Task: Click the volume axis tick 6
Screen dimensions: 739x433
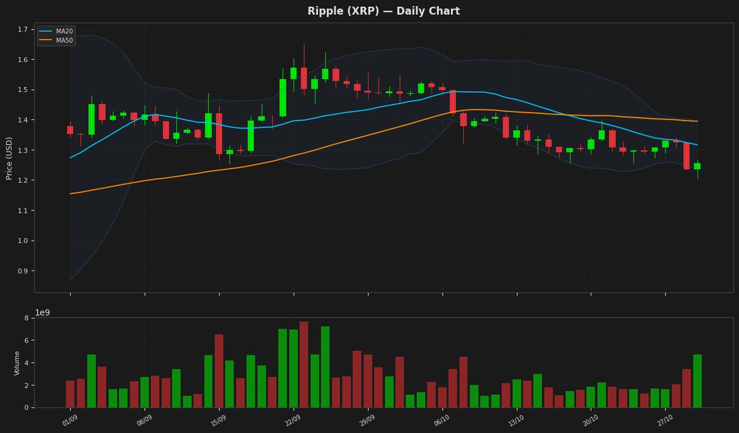Action: 26,340
